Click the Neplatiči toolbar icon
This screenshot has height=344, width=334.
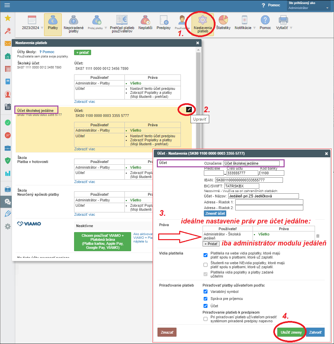pyautogui.click(x=145, y=21)
